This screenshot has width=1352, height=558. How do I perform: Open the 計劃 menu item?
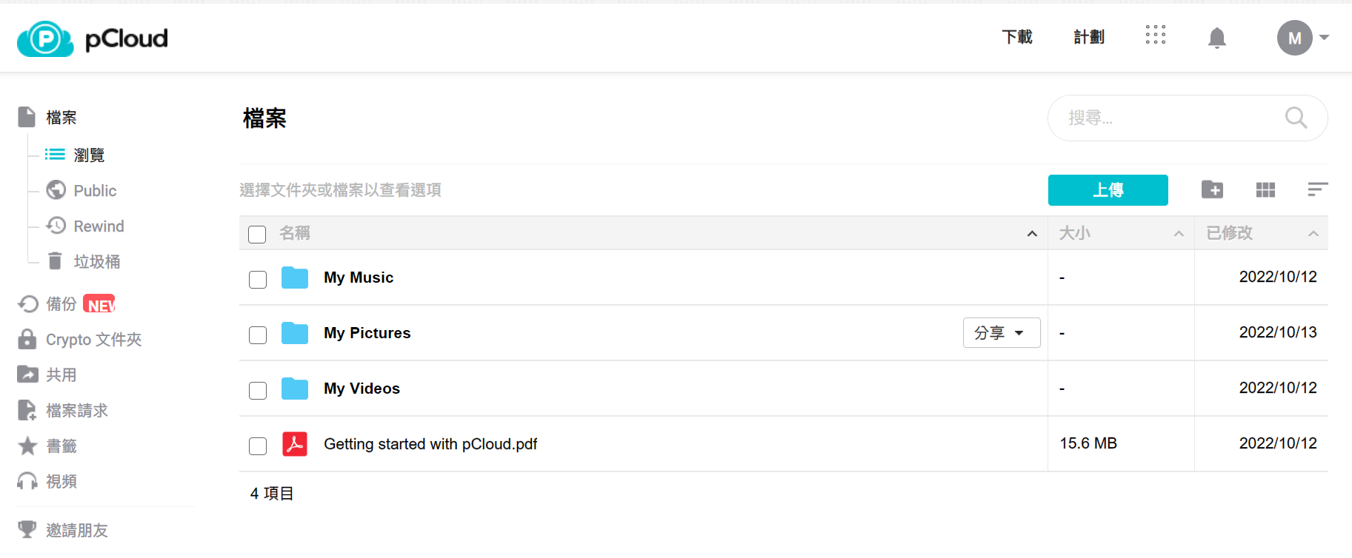(x=1088, y=37)
